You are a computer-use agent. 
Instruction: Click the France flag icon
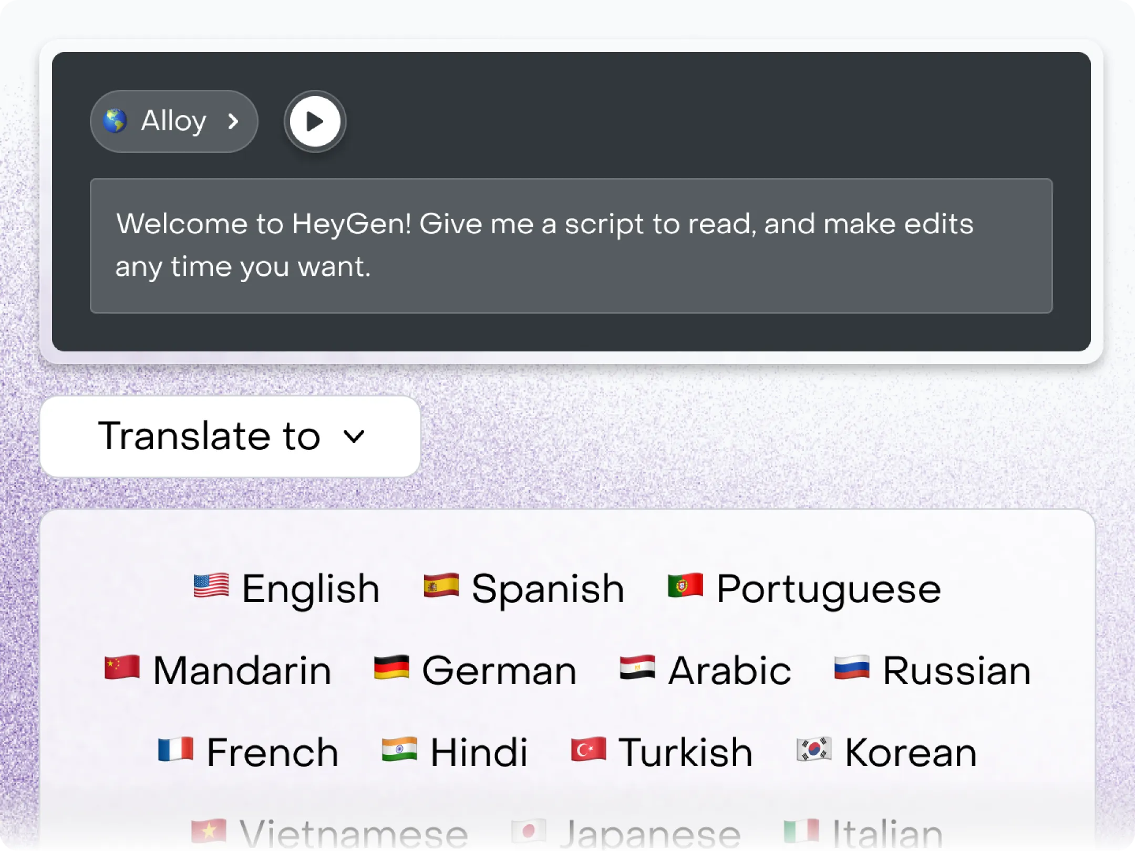click(x=176, y=750)
